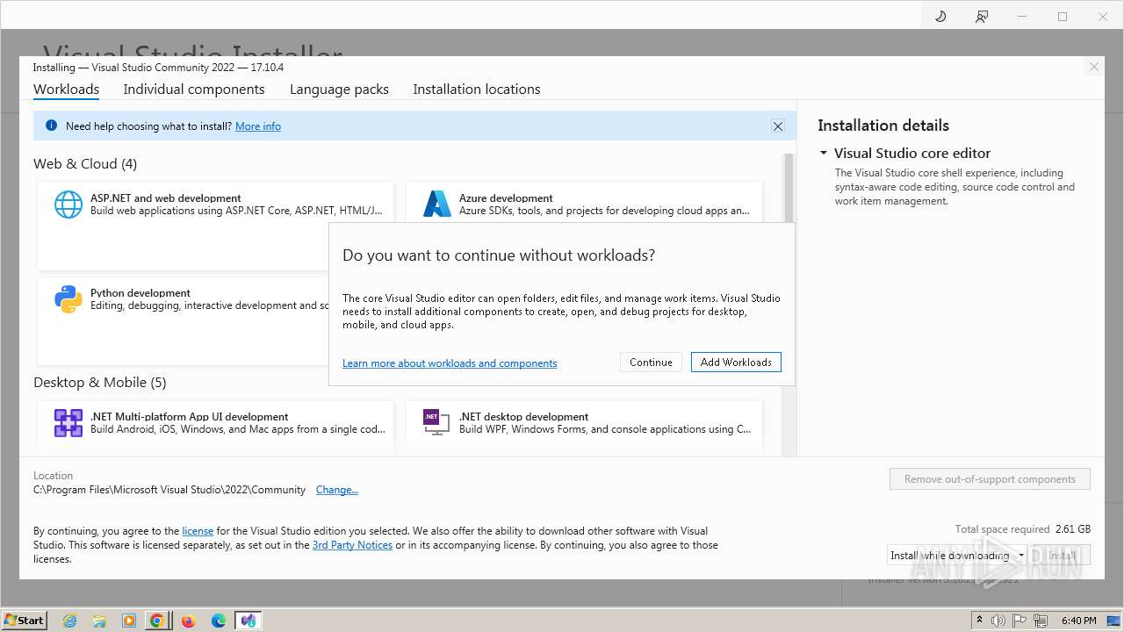The height and width of the screenshot is (632, 1124).
Task: Click the 'Web & Cloud (4)' heading
Action: 85,164
